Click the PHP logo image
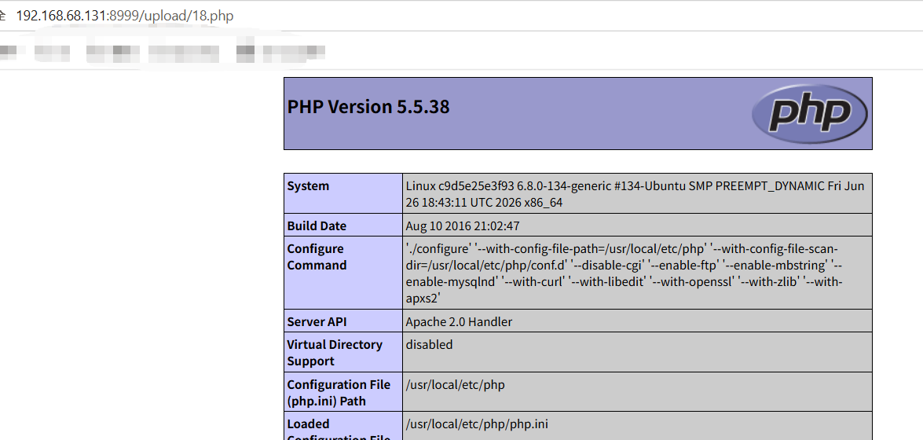923x440 pixels. [809, 113]
